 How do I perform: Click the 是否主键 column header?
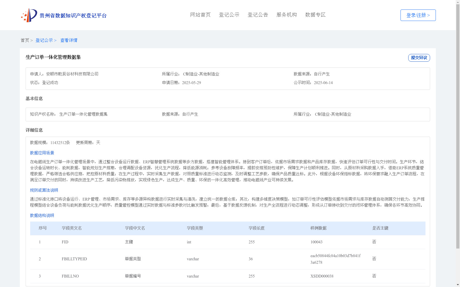pyautogui.click(x=380, y=228)
